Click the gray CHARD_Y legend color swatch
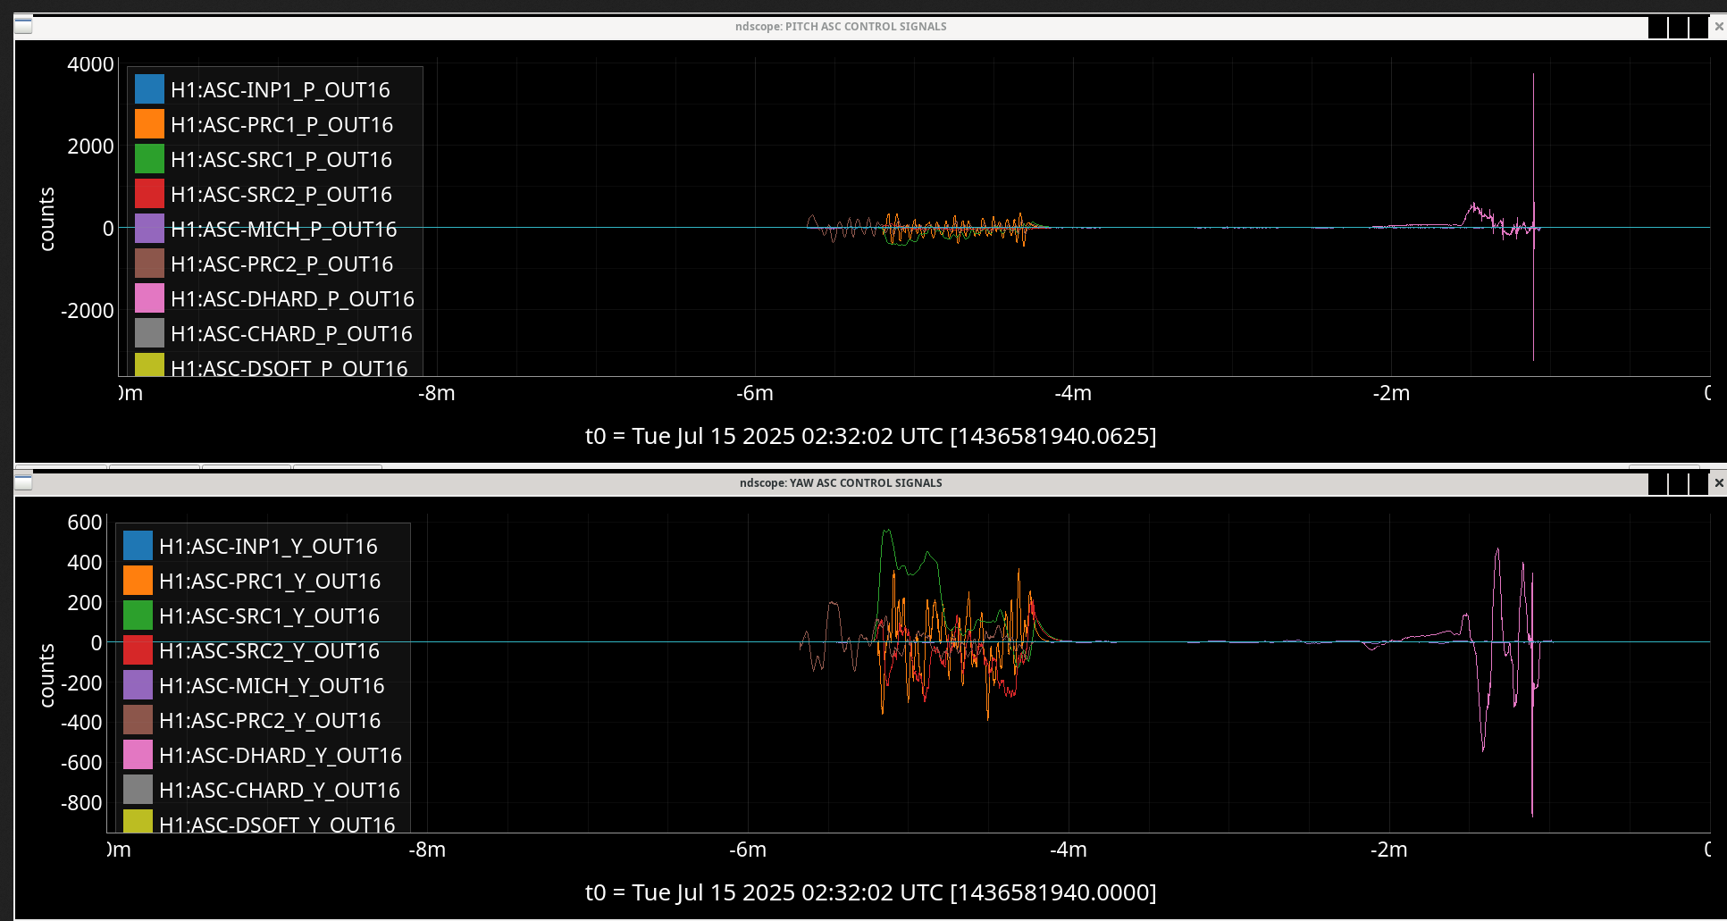The height and width of the screenshot is (921, 1727). (138, 790)
